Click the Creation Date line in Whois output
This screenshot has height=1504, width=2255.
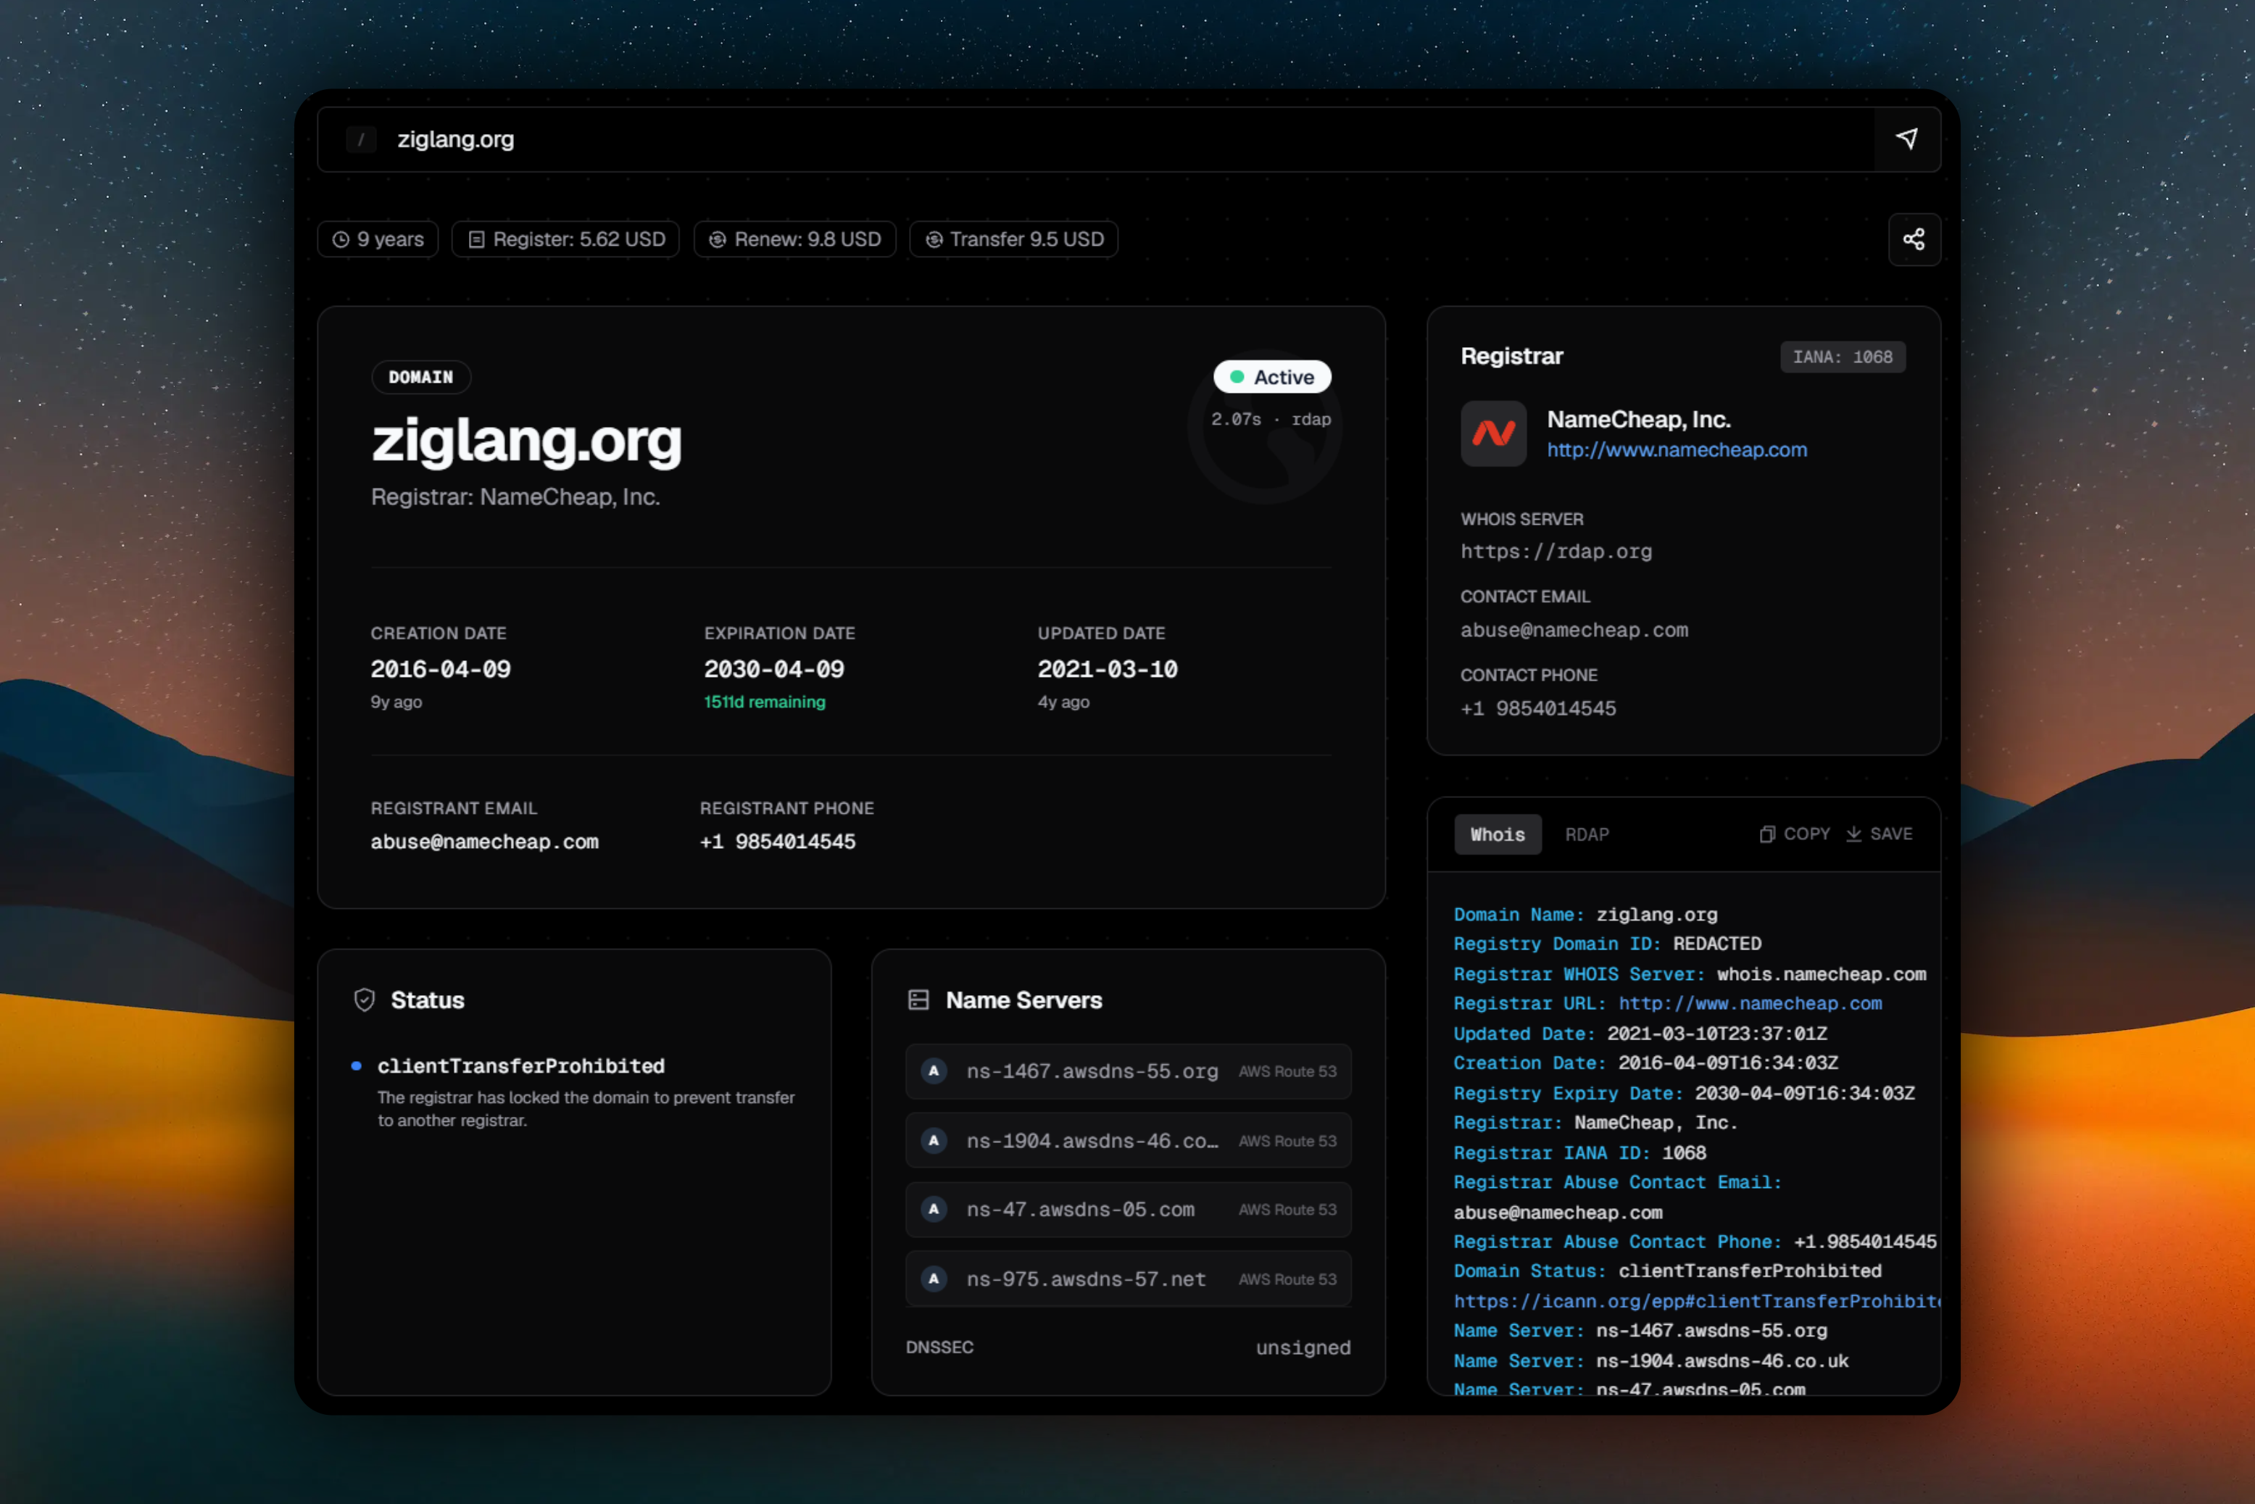1645,1063
